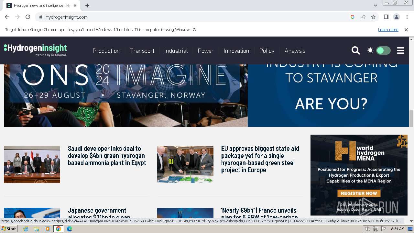
Task: Close the Hydrogen news tab
Action: (x=75, y=6)
